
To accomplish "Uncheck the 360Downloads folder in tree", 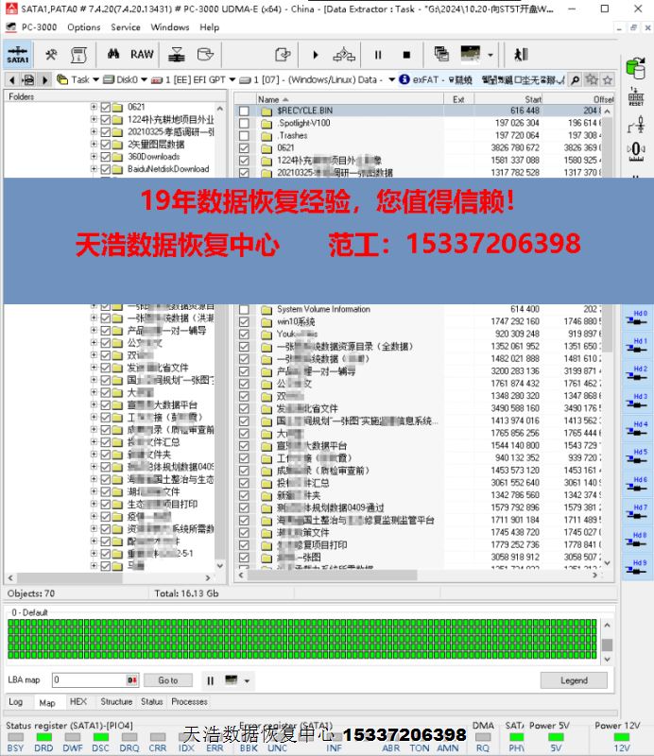I will click(x=106, y=157).
